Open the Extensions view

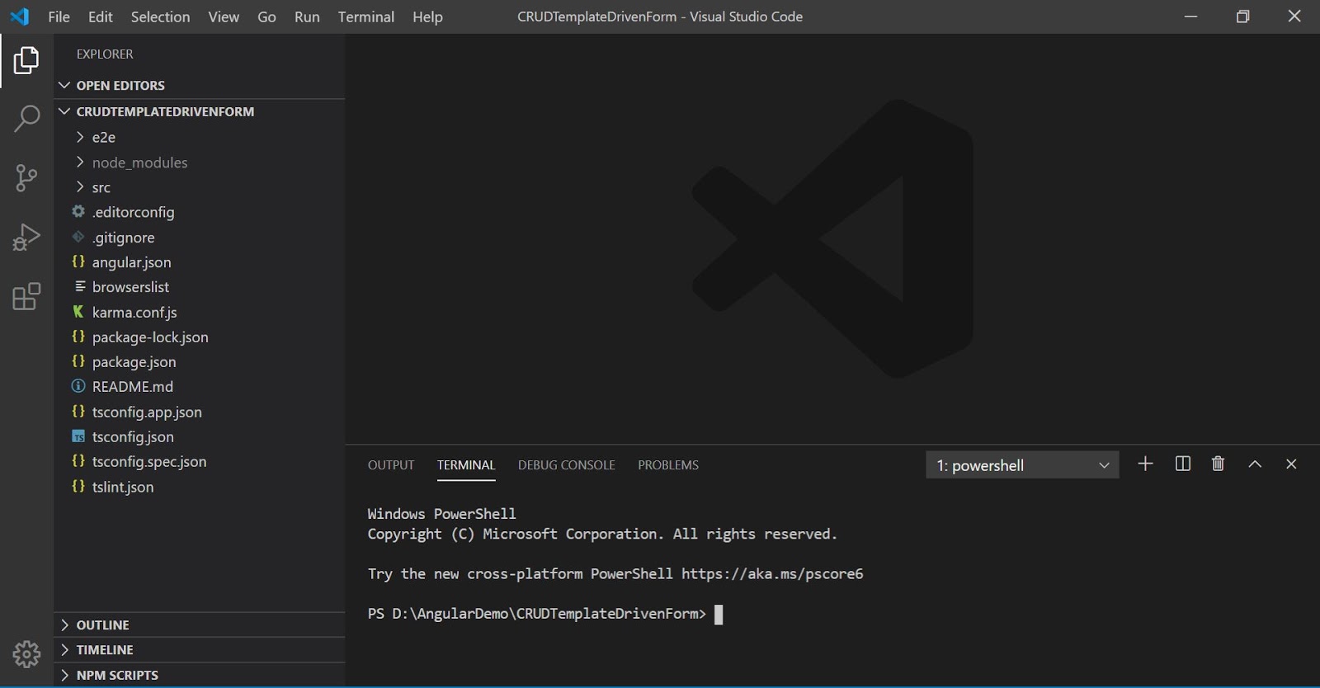[x=26, y=296]
